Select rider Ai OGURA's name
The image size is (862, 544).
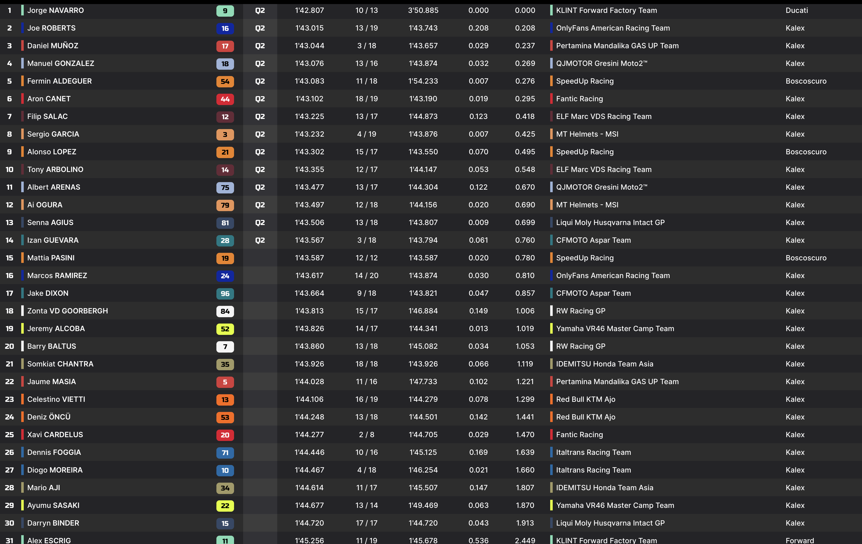(x=45, y=205)
